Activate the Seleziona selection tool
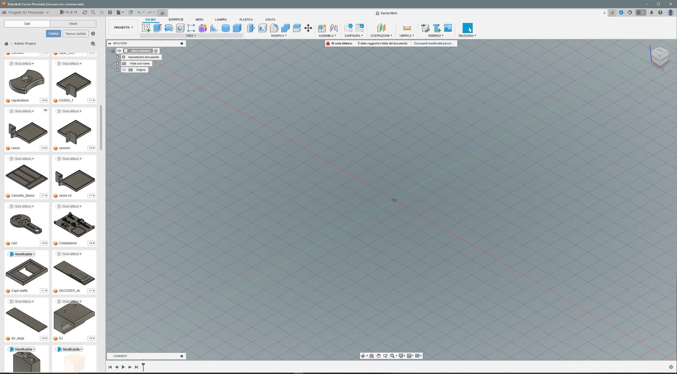This screenshot has width=677, height=374. tap(467, 28)
